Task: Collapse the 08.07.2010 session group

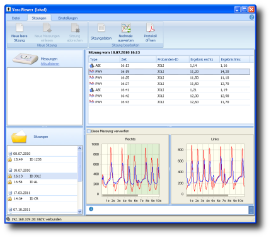Action: (x=10, y=154)
